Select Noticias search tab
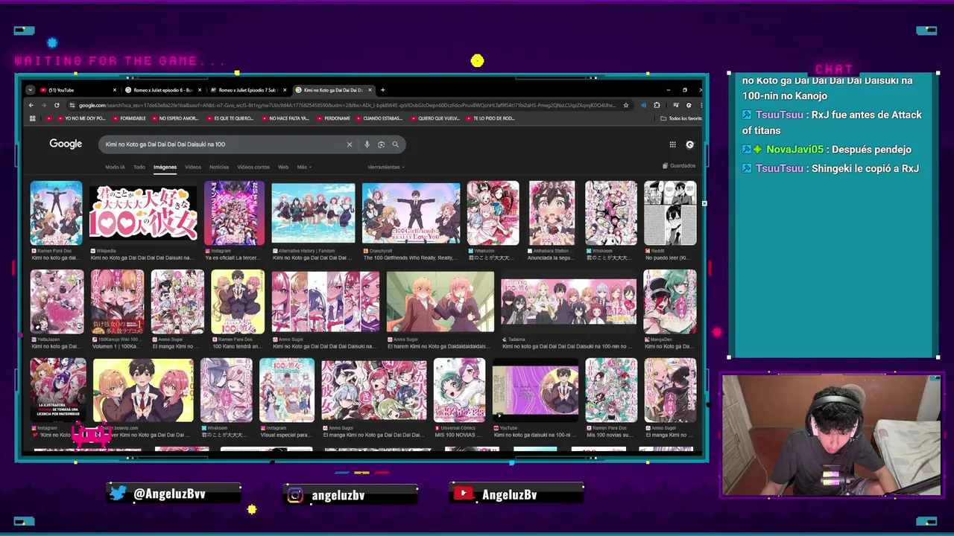The image size is (954, 536). click(x=219, y=167)
